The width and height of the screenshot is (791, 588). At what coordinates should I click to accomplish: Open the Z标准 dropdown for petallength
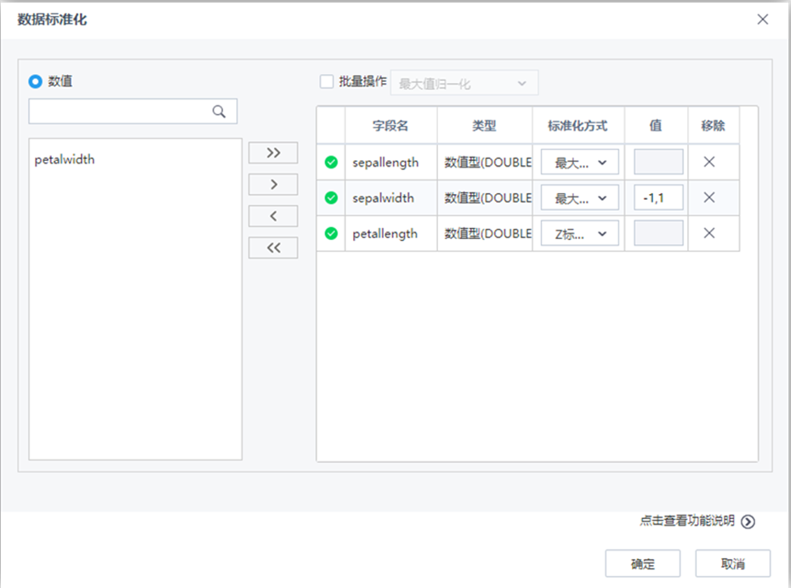[x=579, y=233]
